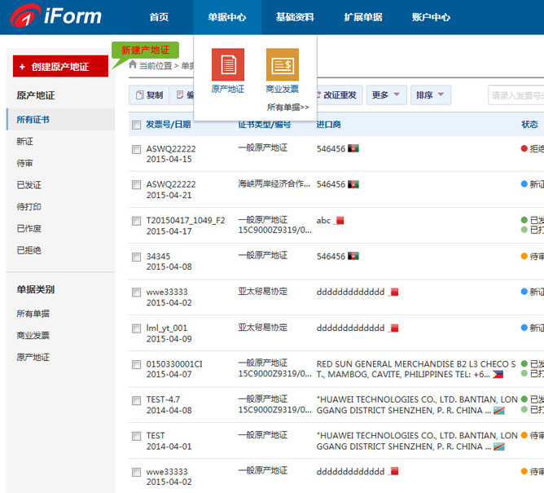Open the 更多 dropdown menu
Viewport: 544px width, 493px height.
pyautogui.click(x=386, y=95)
